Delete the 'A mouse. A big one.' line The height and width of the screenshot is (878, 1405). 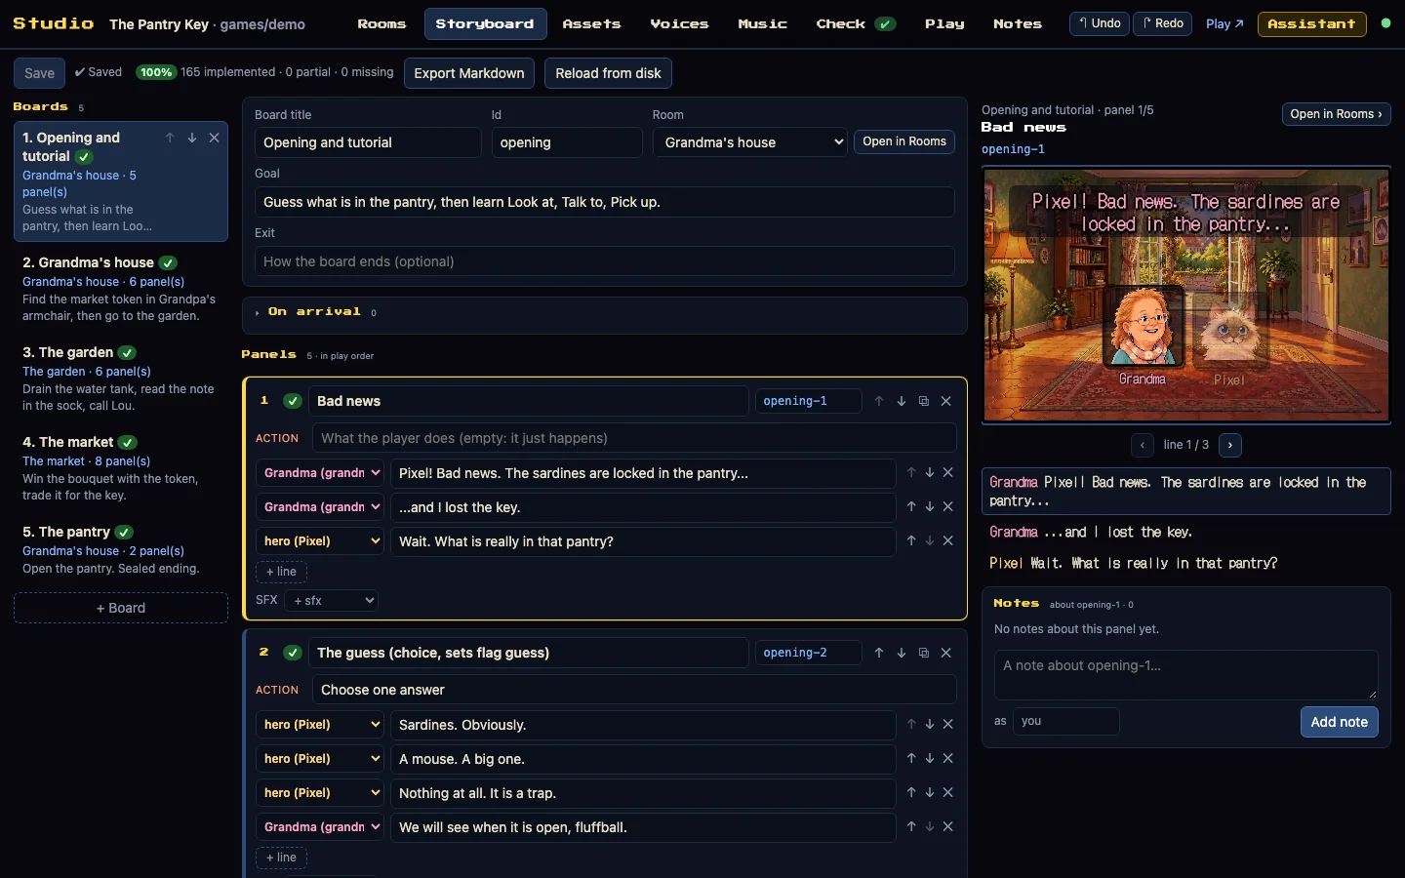tap(948, 759)
